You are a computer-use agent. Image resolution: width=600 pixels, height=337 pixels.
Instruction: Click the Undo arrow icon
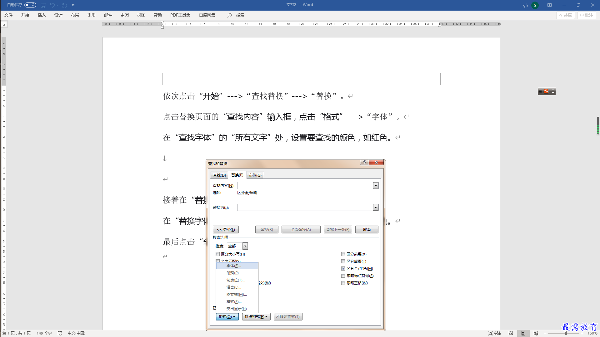(x=52, y=5)
